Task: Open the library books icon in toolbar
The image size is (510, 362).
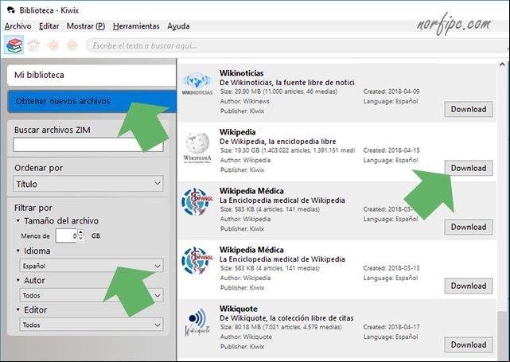Action: [14, 45]
